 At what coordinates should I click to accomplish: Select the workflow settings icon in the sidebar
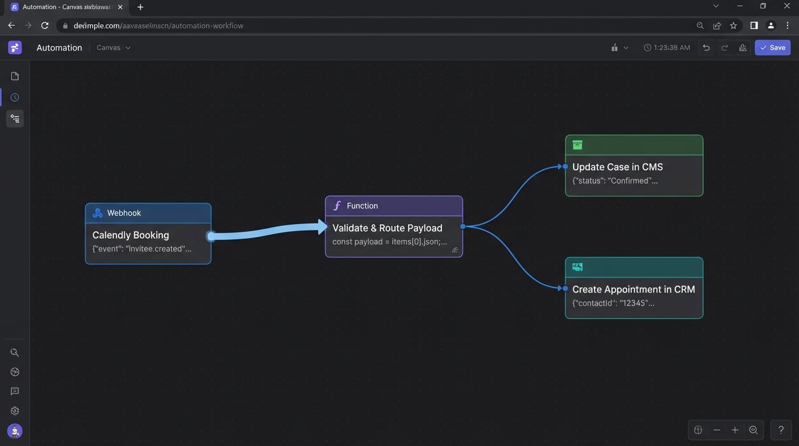click(15, 118)
